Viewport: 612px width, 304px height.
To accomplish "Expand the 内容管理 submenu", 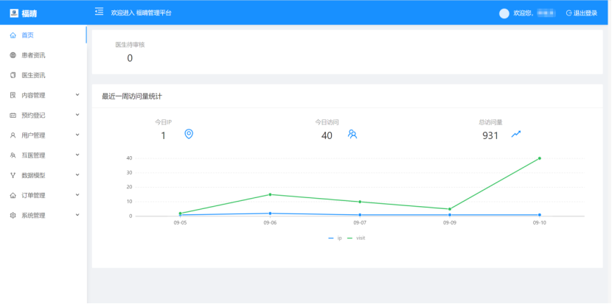I will 43,95.
